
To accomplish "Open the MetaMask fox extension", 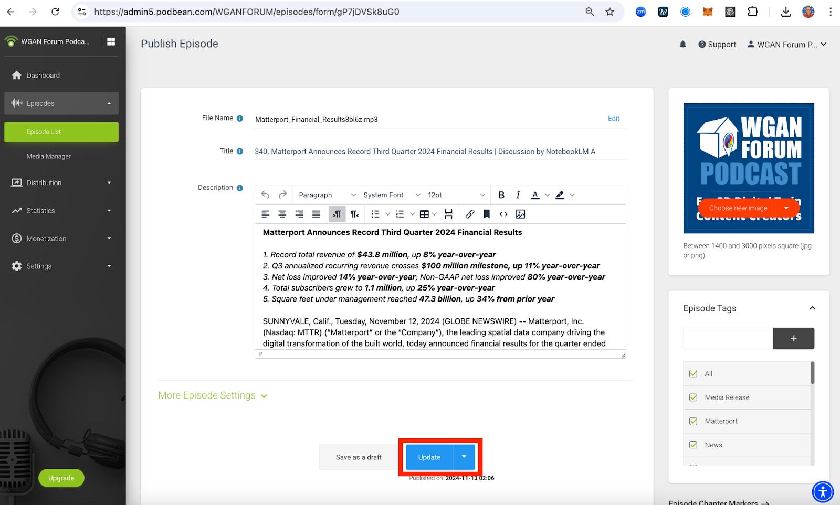I will pyautogui.click(x=708, y=12).
